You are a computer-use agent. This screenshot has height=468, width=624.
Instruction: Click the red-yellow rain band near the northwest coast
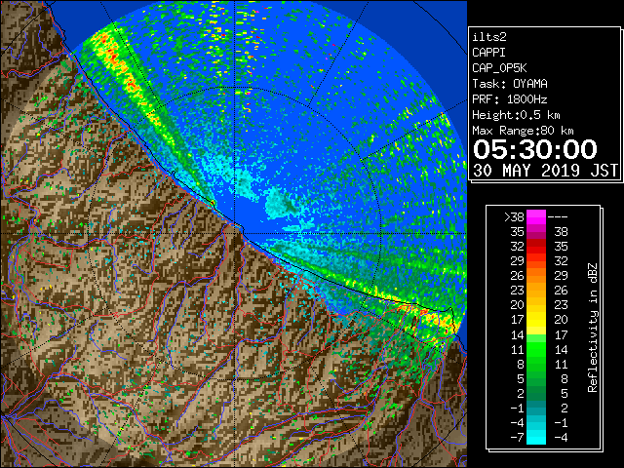128,78
